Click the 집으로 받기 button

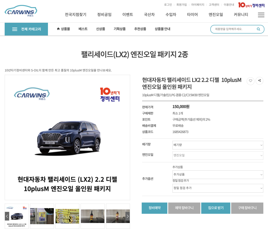(x=216, y=208)
